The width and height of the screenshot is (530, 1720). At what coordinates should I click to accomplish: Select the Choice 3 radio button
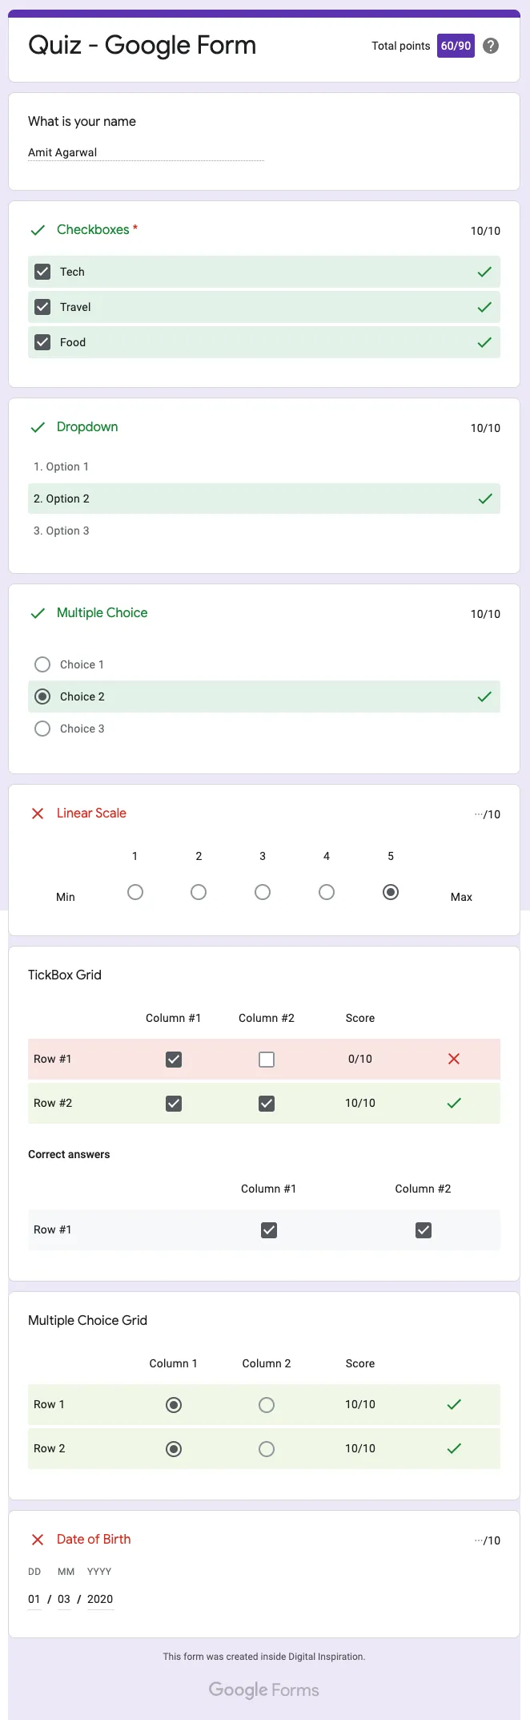(x=42, y=728)
